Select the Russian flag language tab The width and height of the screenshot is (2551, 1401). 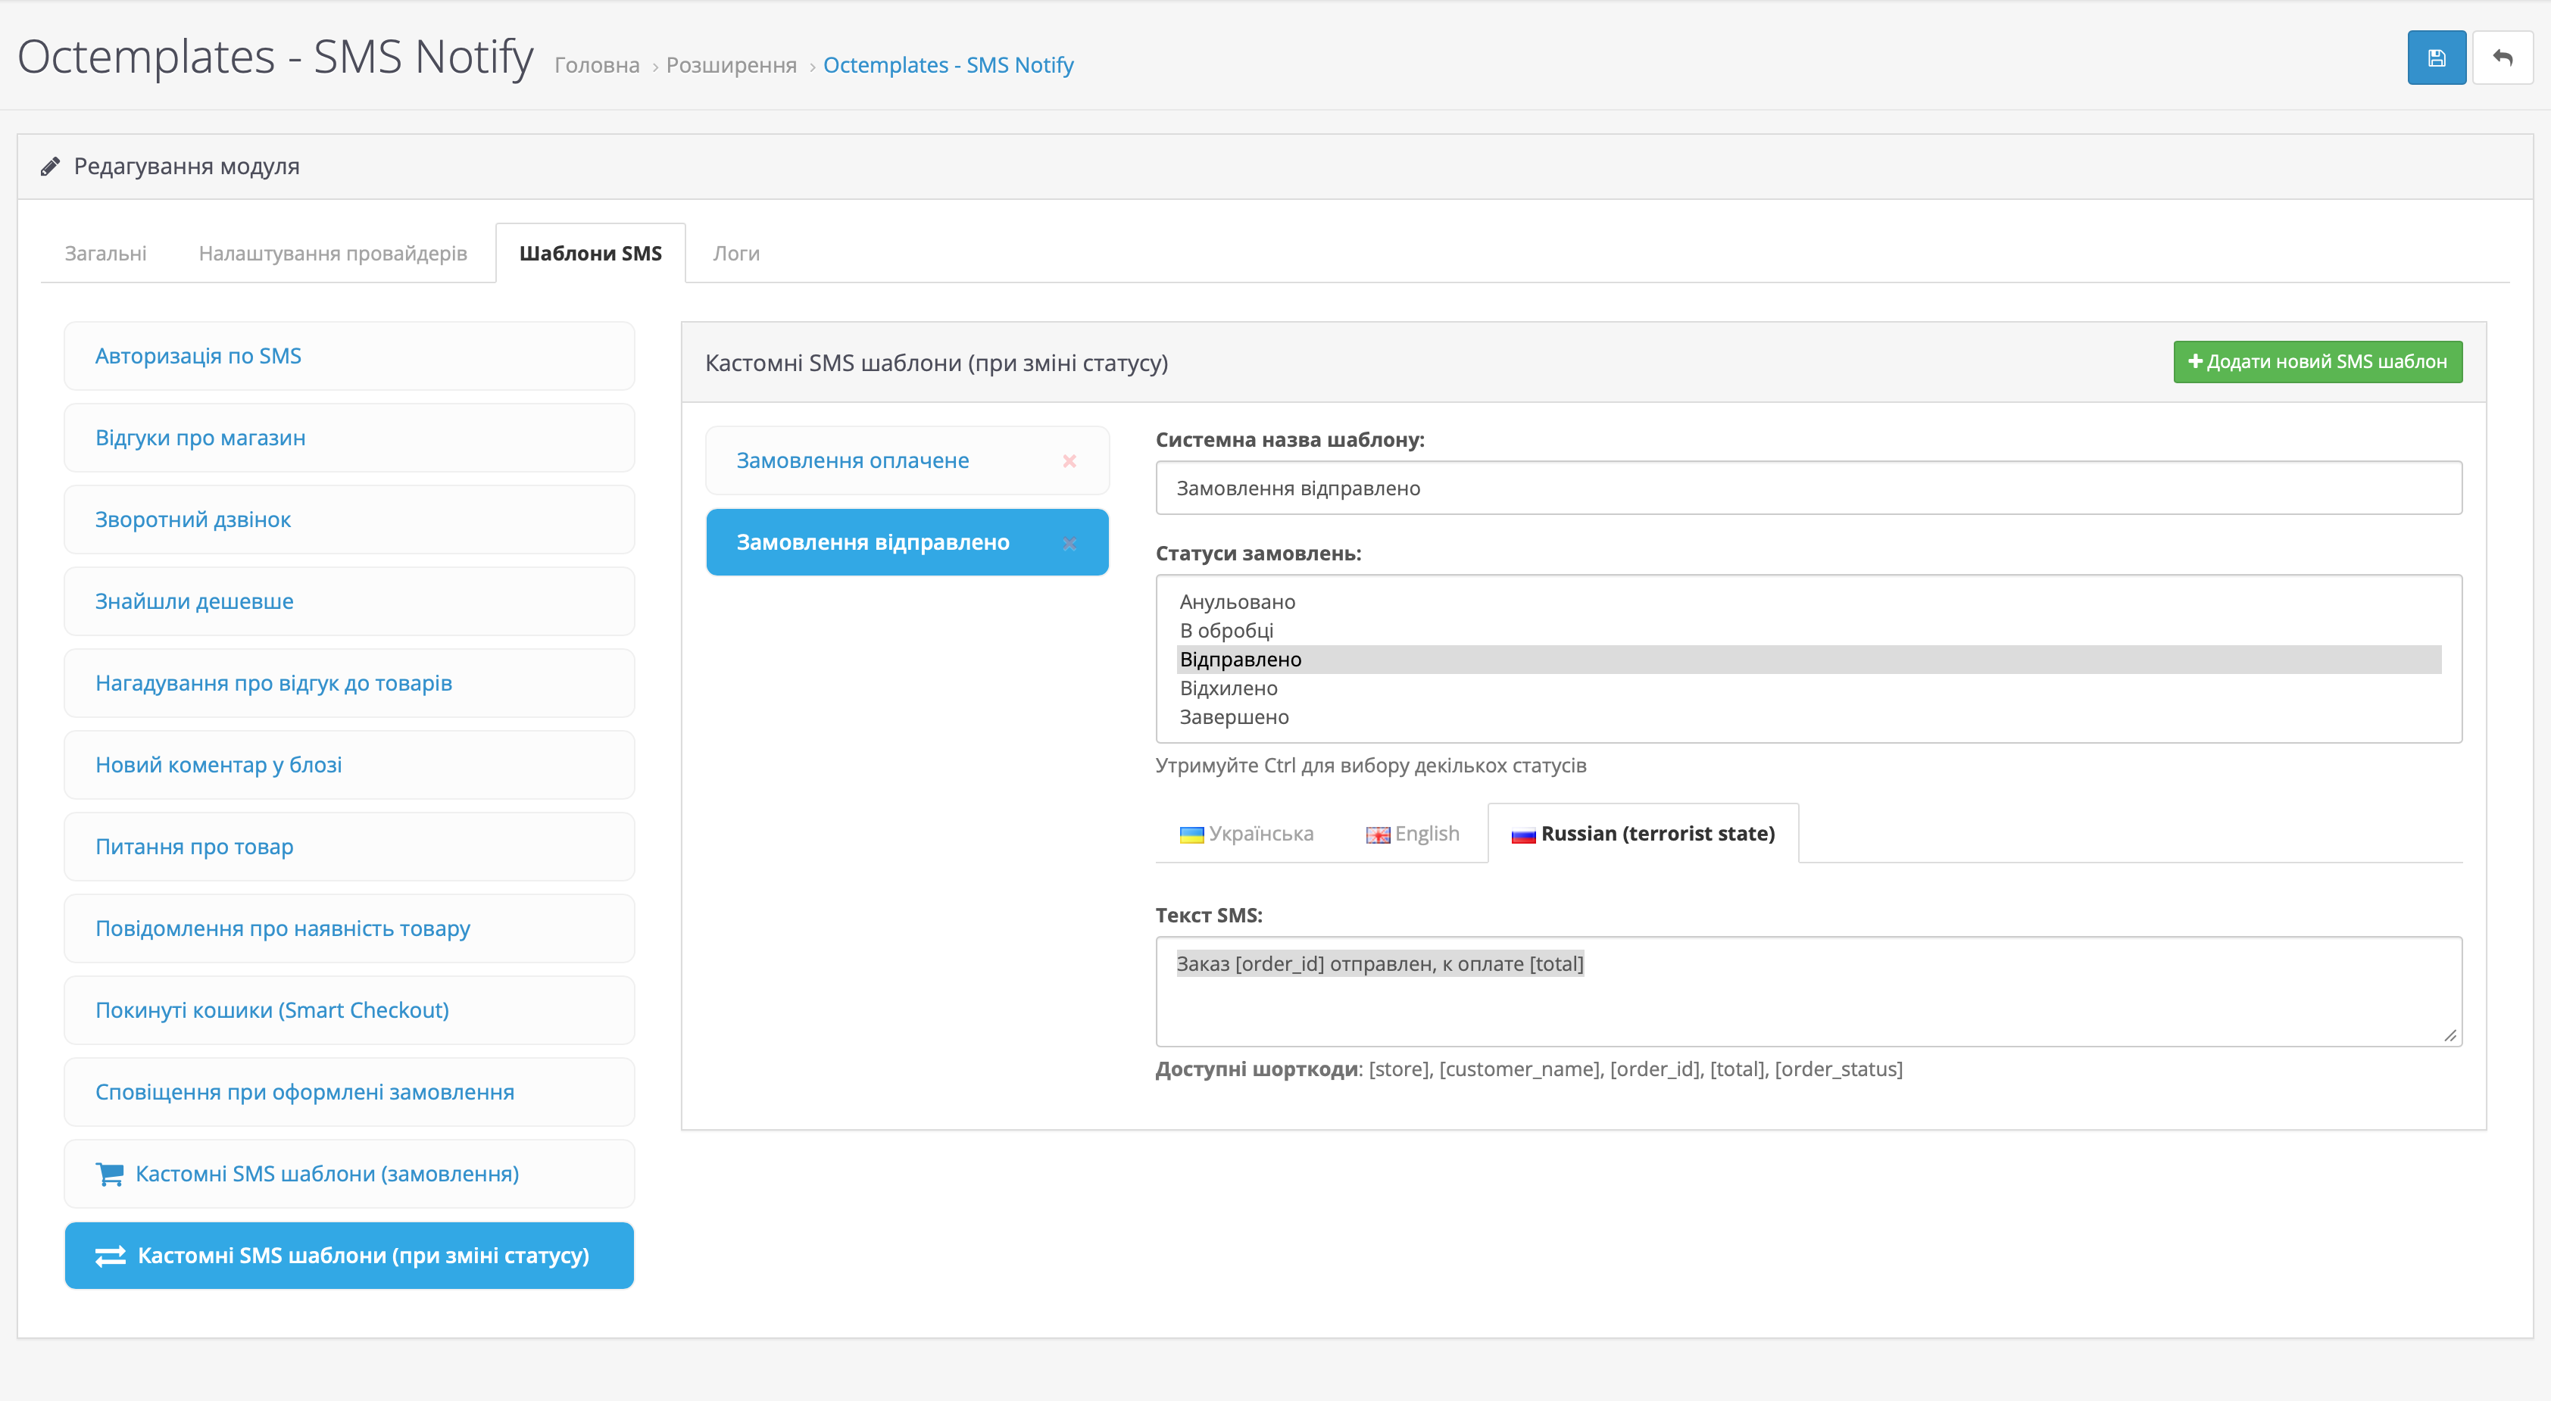click(x=1642, y=834)
